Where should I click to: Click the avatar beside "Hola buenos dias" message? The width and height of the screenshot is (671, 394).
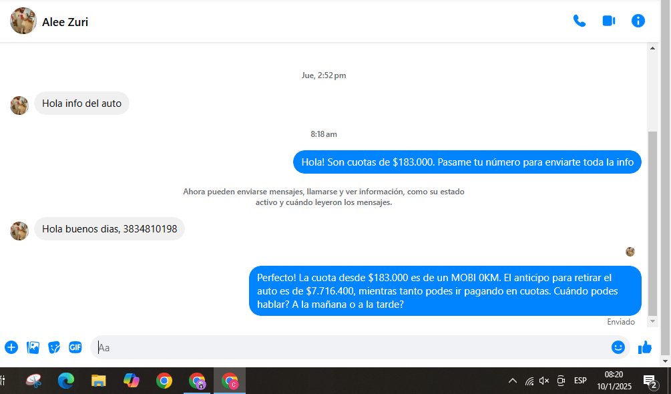(x=19, y=231)
